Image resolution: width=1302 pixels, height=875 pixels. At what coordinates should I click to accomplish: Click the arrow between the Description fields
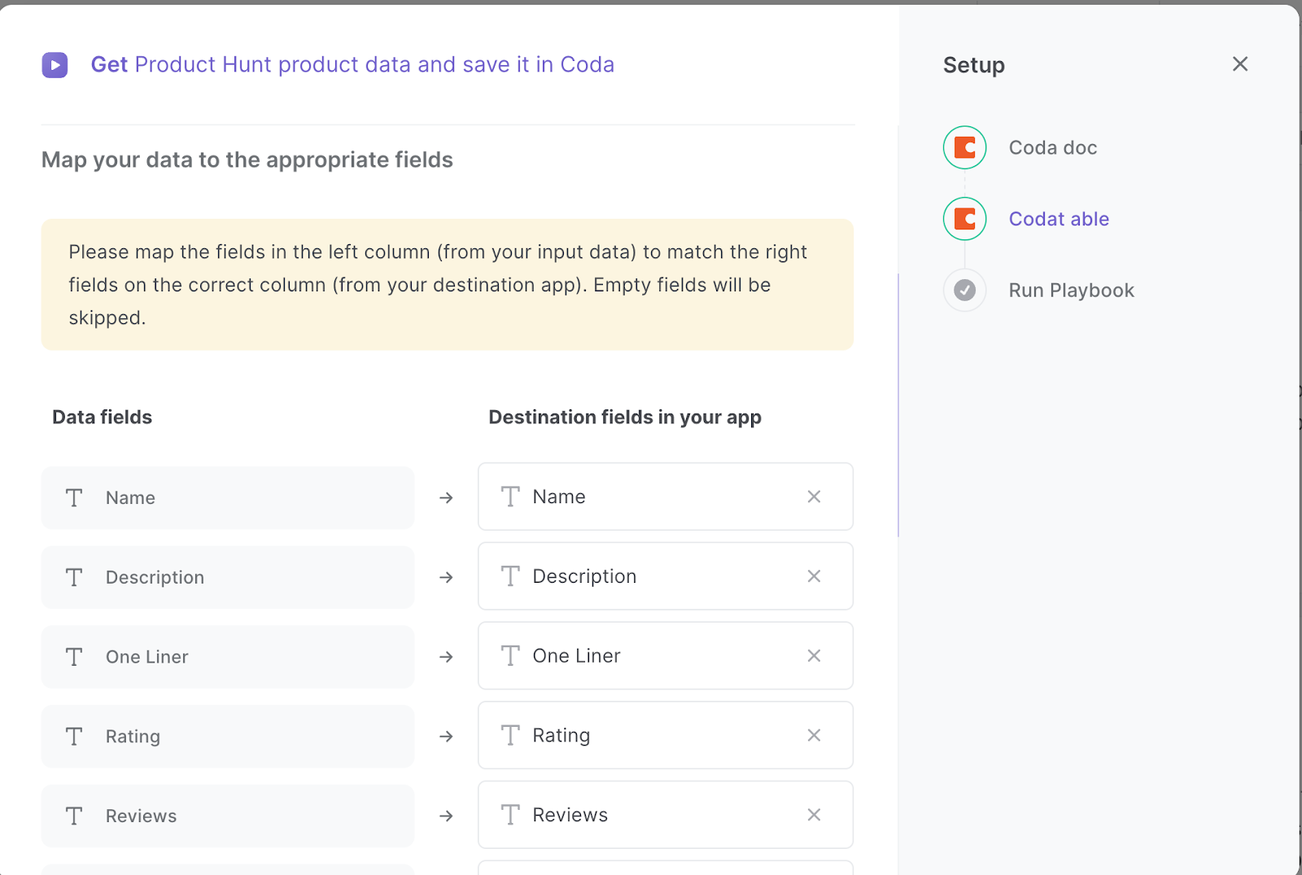[446, 577]
